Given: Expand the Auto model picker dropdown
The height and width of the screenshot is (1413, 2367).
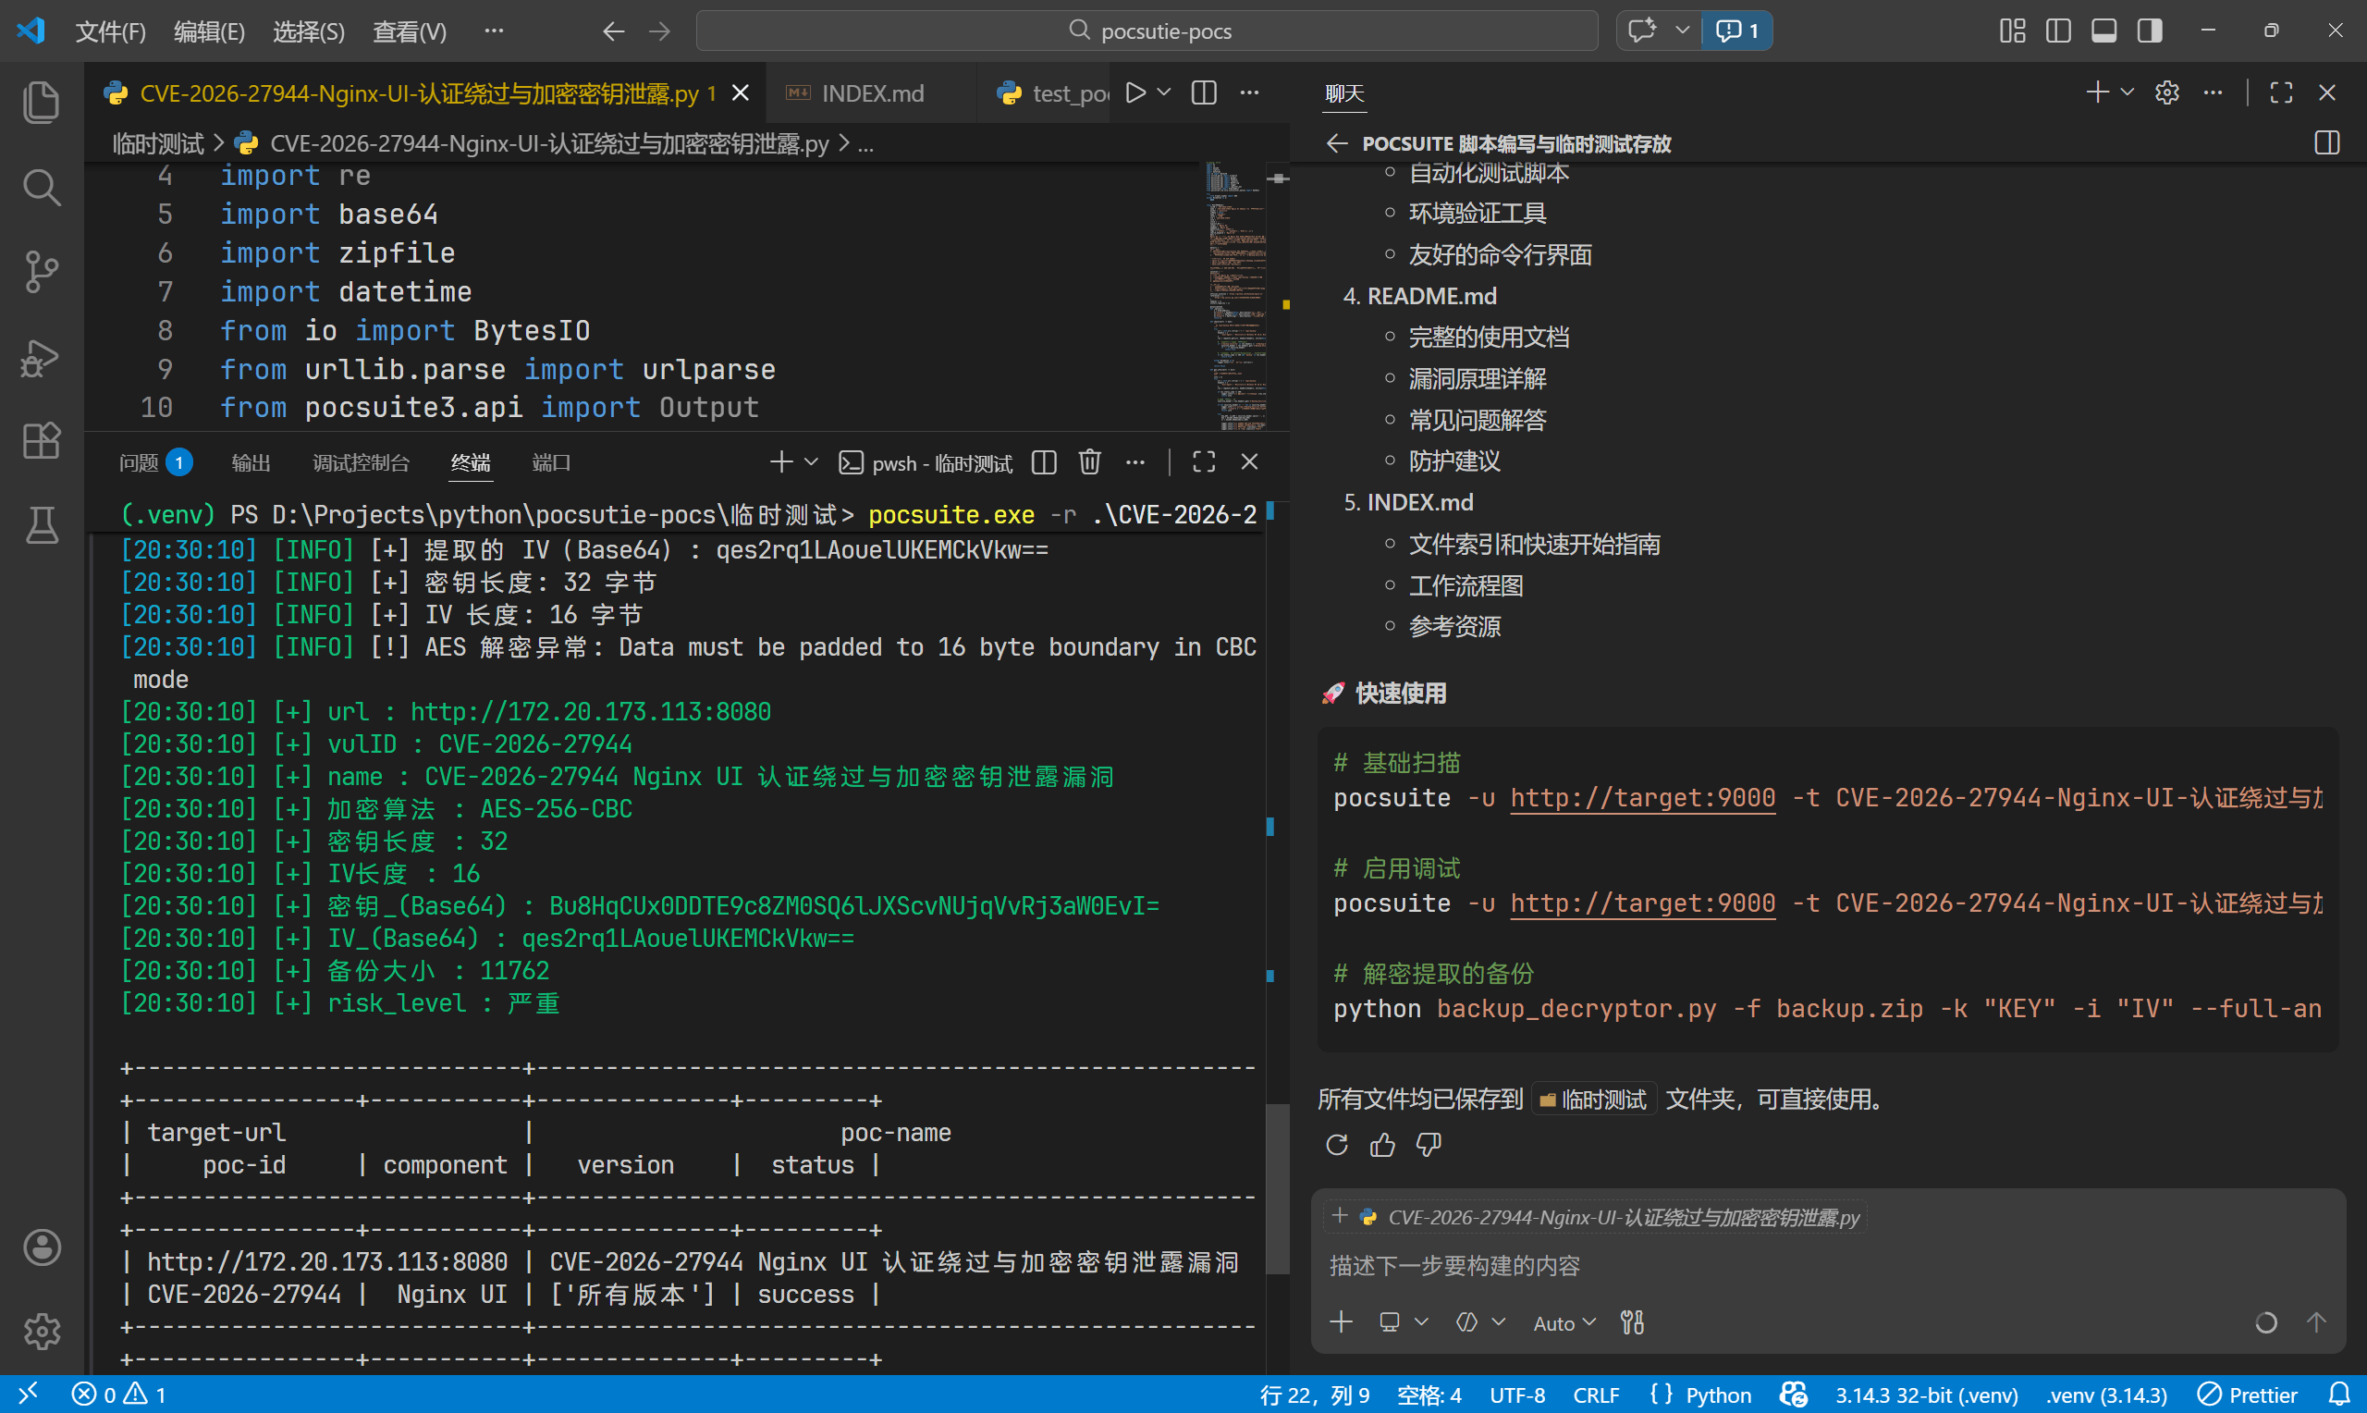Looking at the screenshot, I should [1564, 1322].
